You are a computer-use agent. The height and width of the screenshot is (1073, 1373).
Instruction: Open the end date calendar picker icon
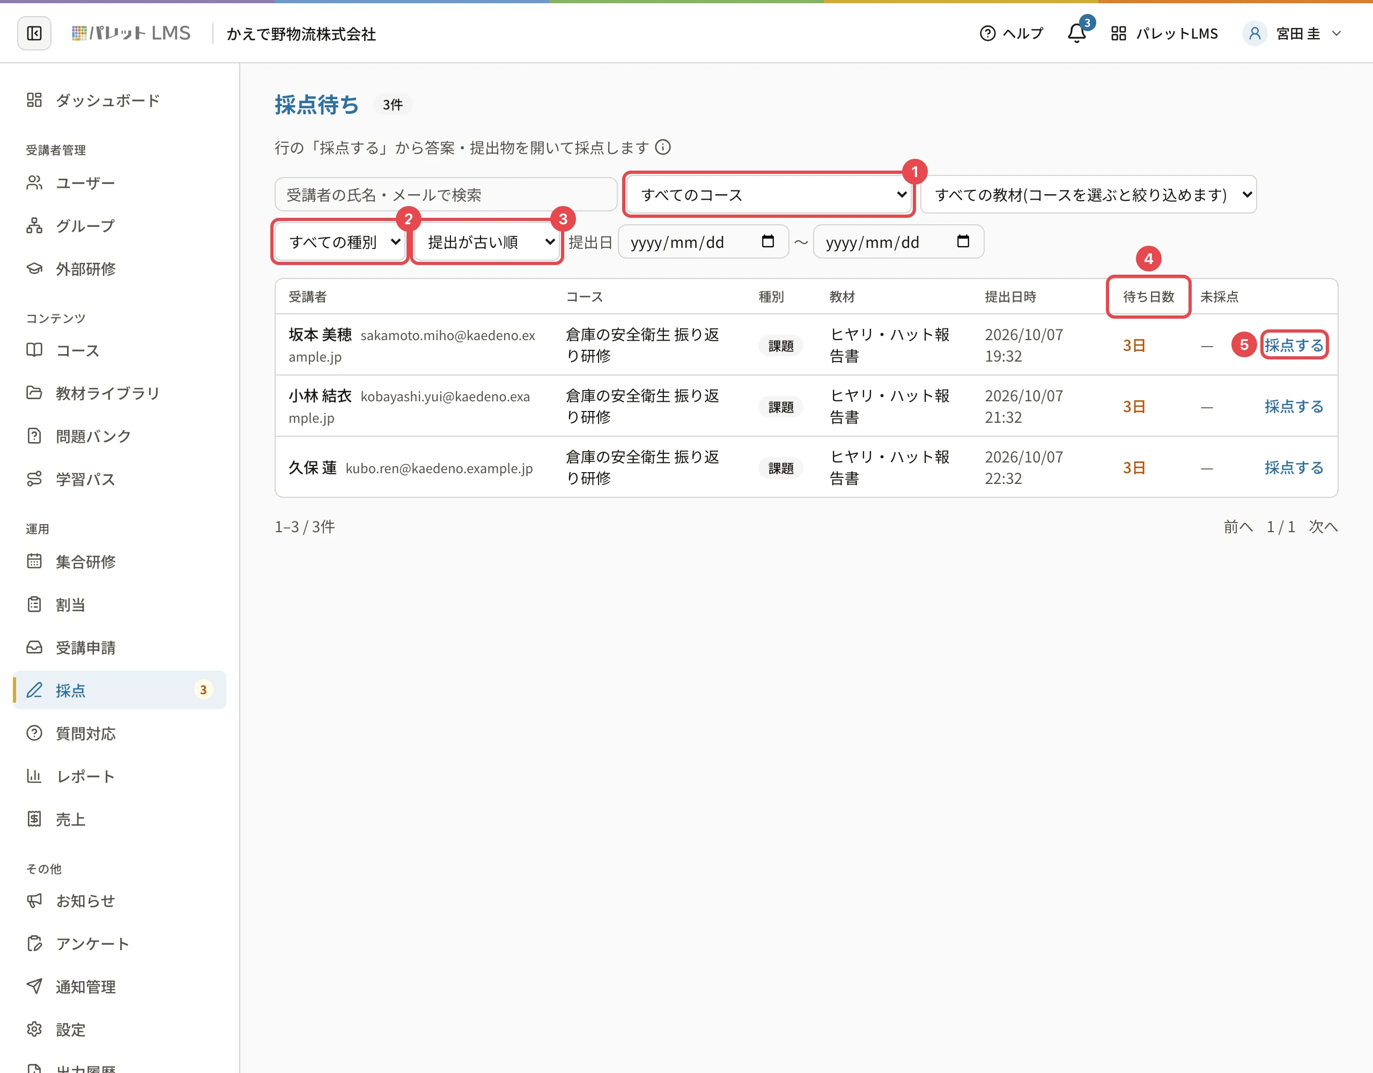point(963,241)
